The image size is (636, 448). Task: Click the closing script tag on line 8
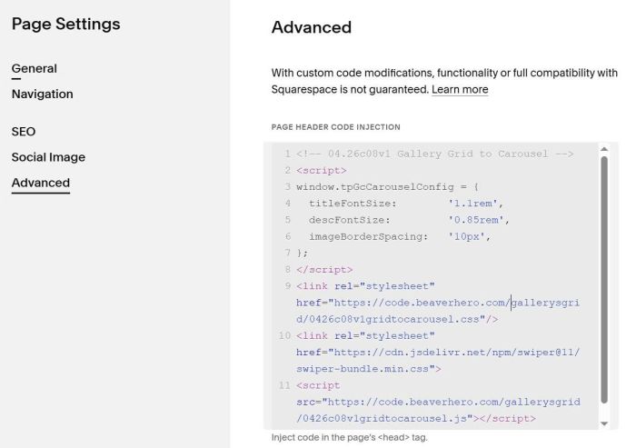point(323,270)
